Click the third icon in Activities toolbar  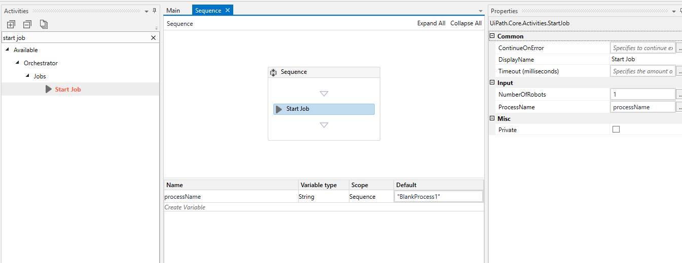tap(44, 24)
